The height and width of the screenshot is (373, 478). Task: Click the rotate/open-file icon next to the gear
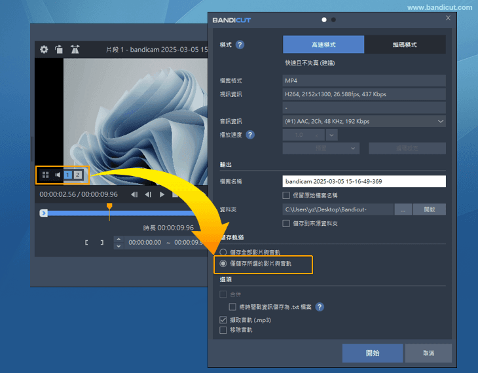coord(59,49)
